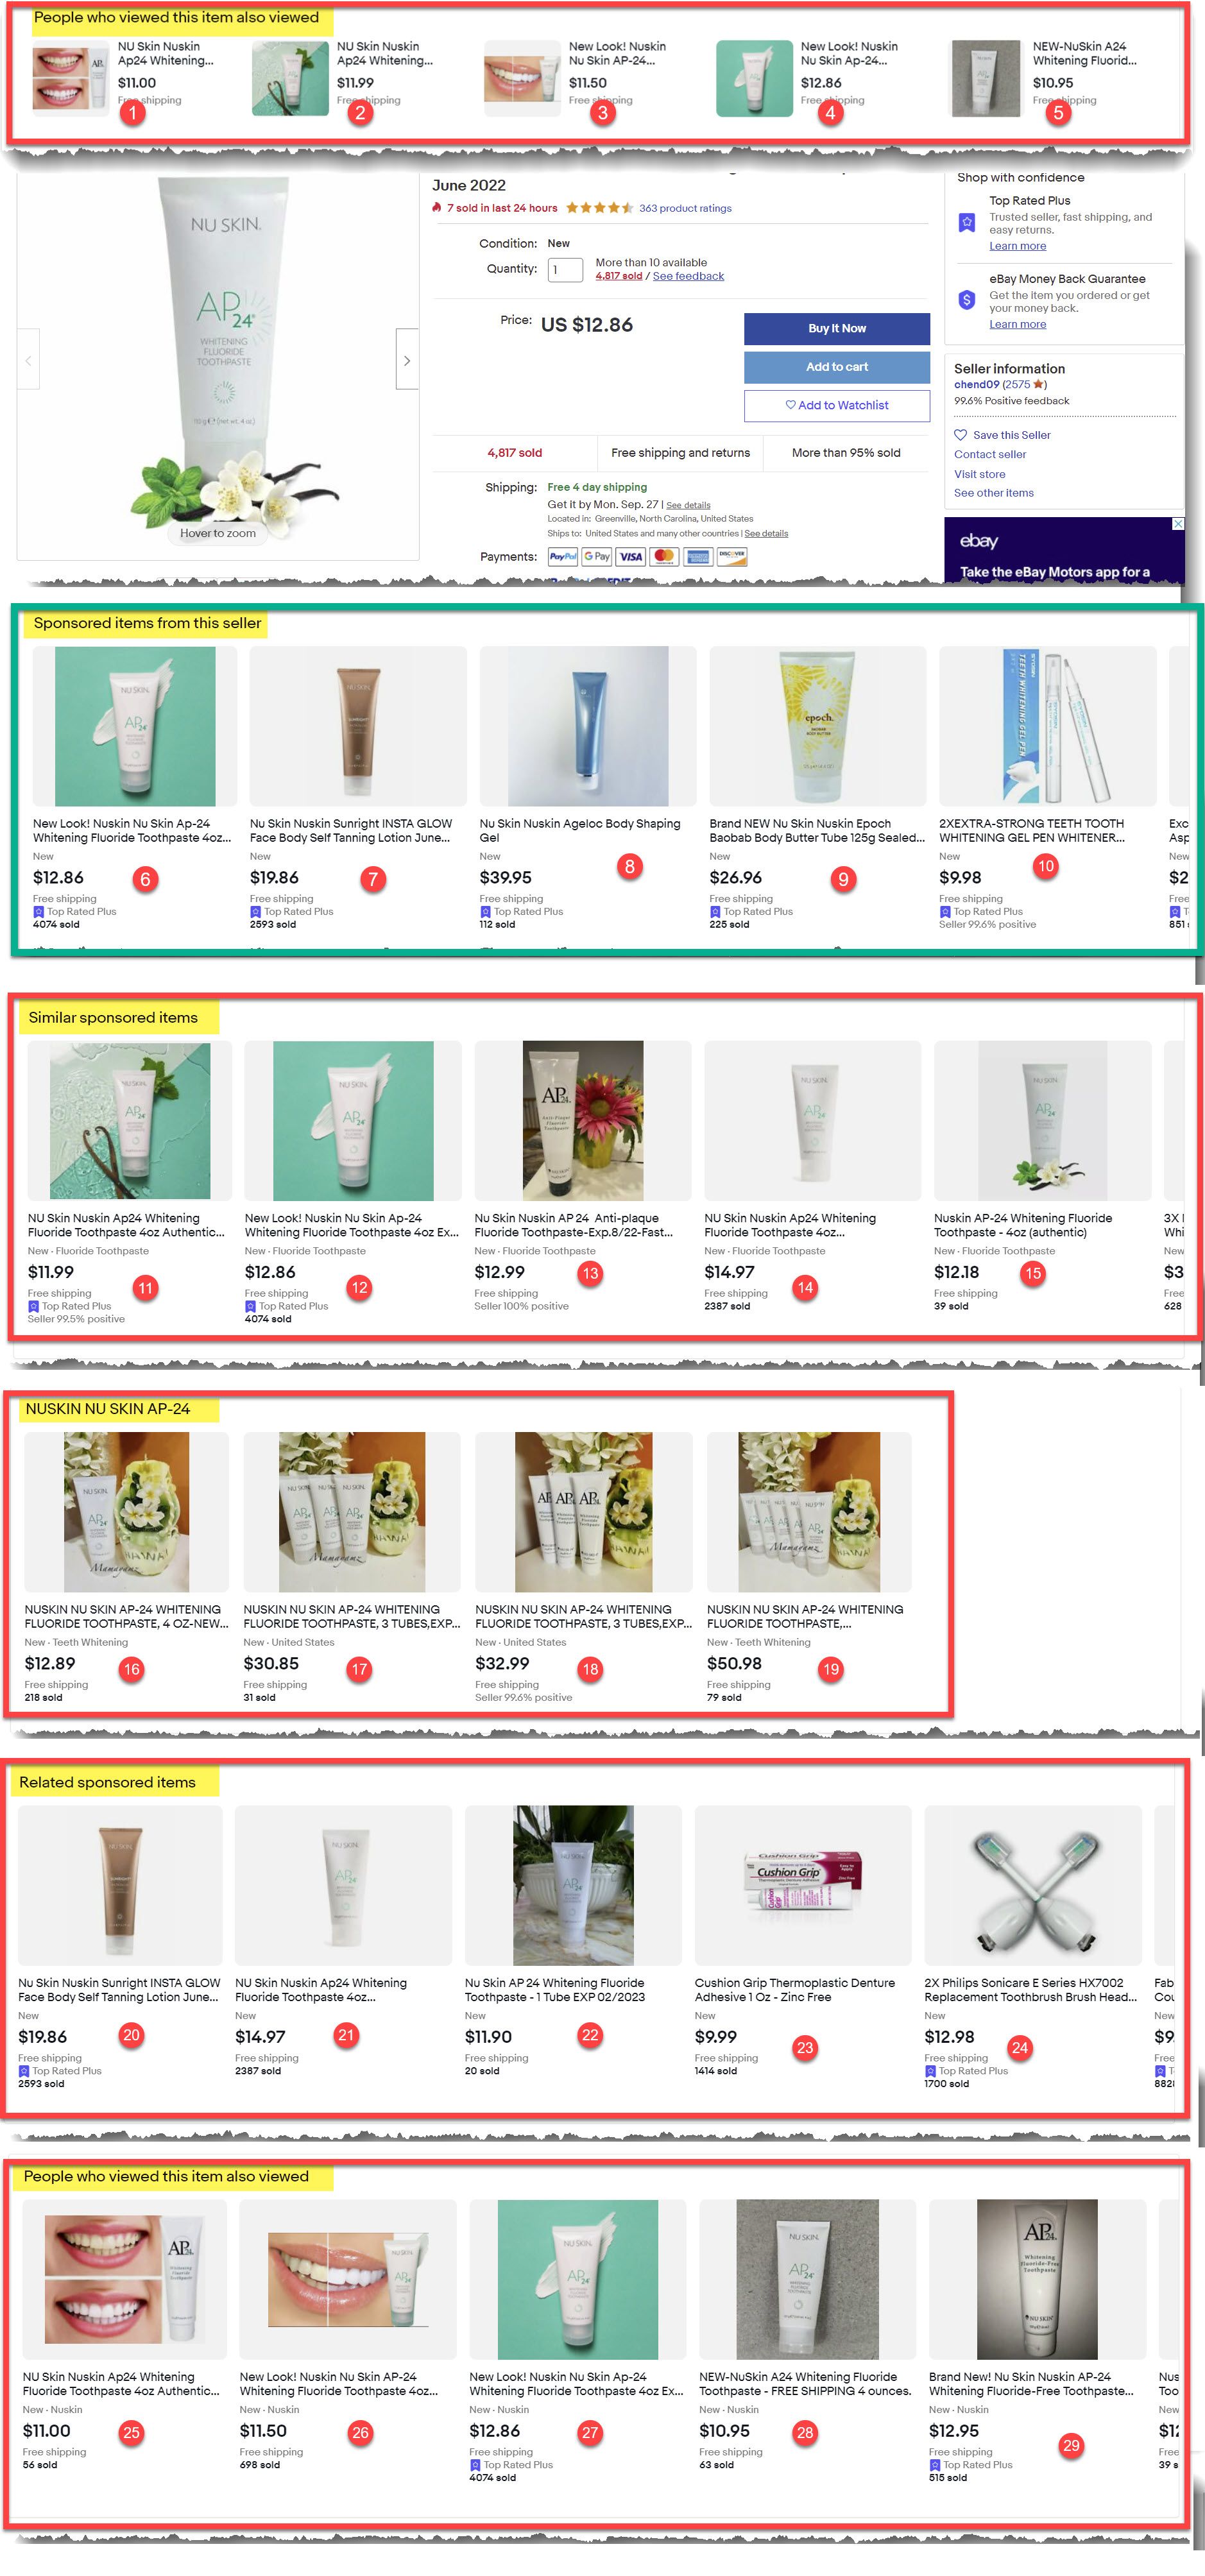
Task: Open the Contact seller link
Action: (x=990, y=454)
